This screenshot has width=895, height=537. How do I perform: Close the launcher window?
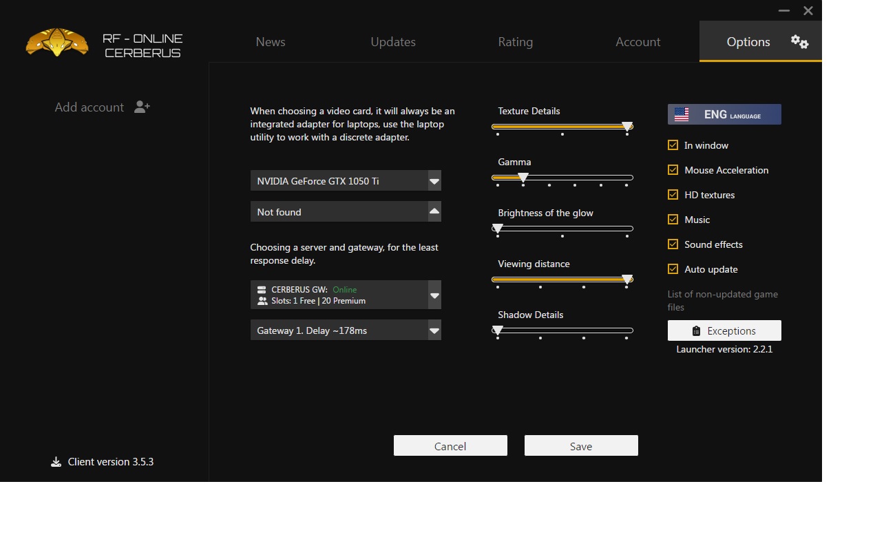[x=808, y=11]
